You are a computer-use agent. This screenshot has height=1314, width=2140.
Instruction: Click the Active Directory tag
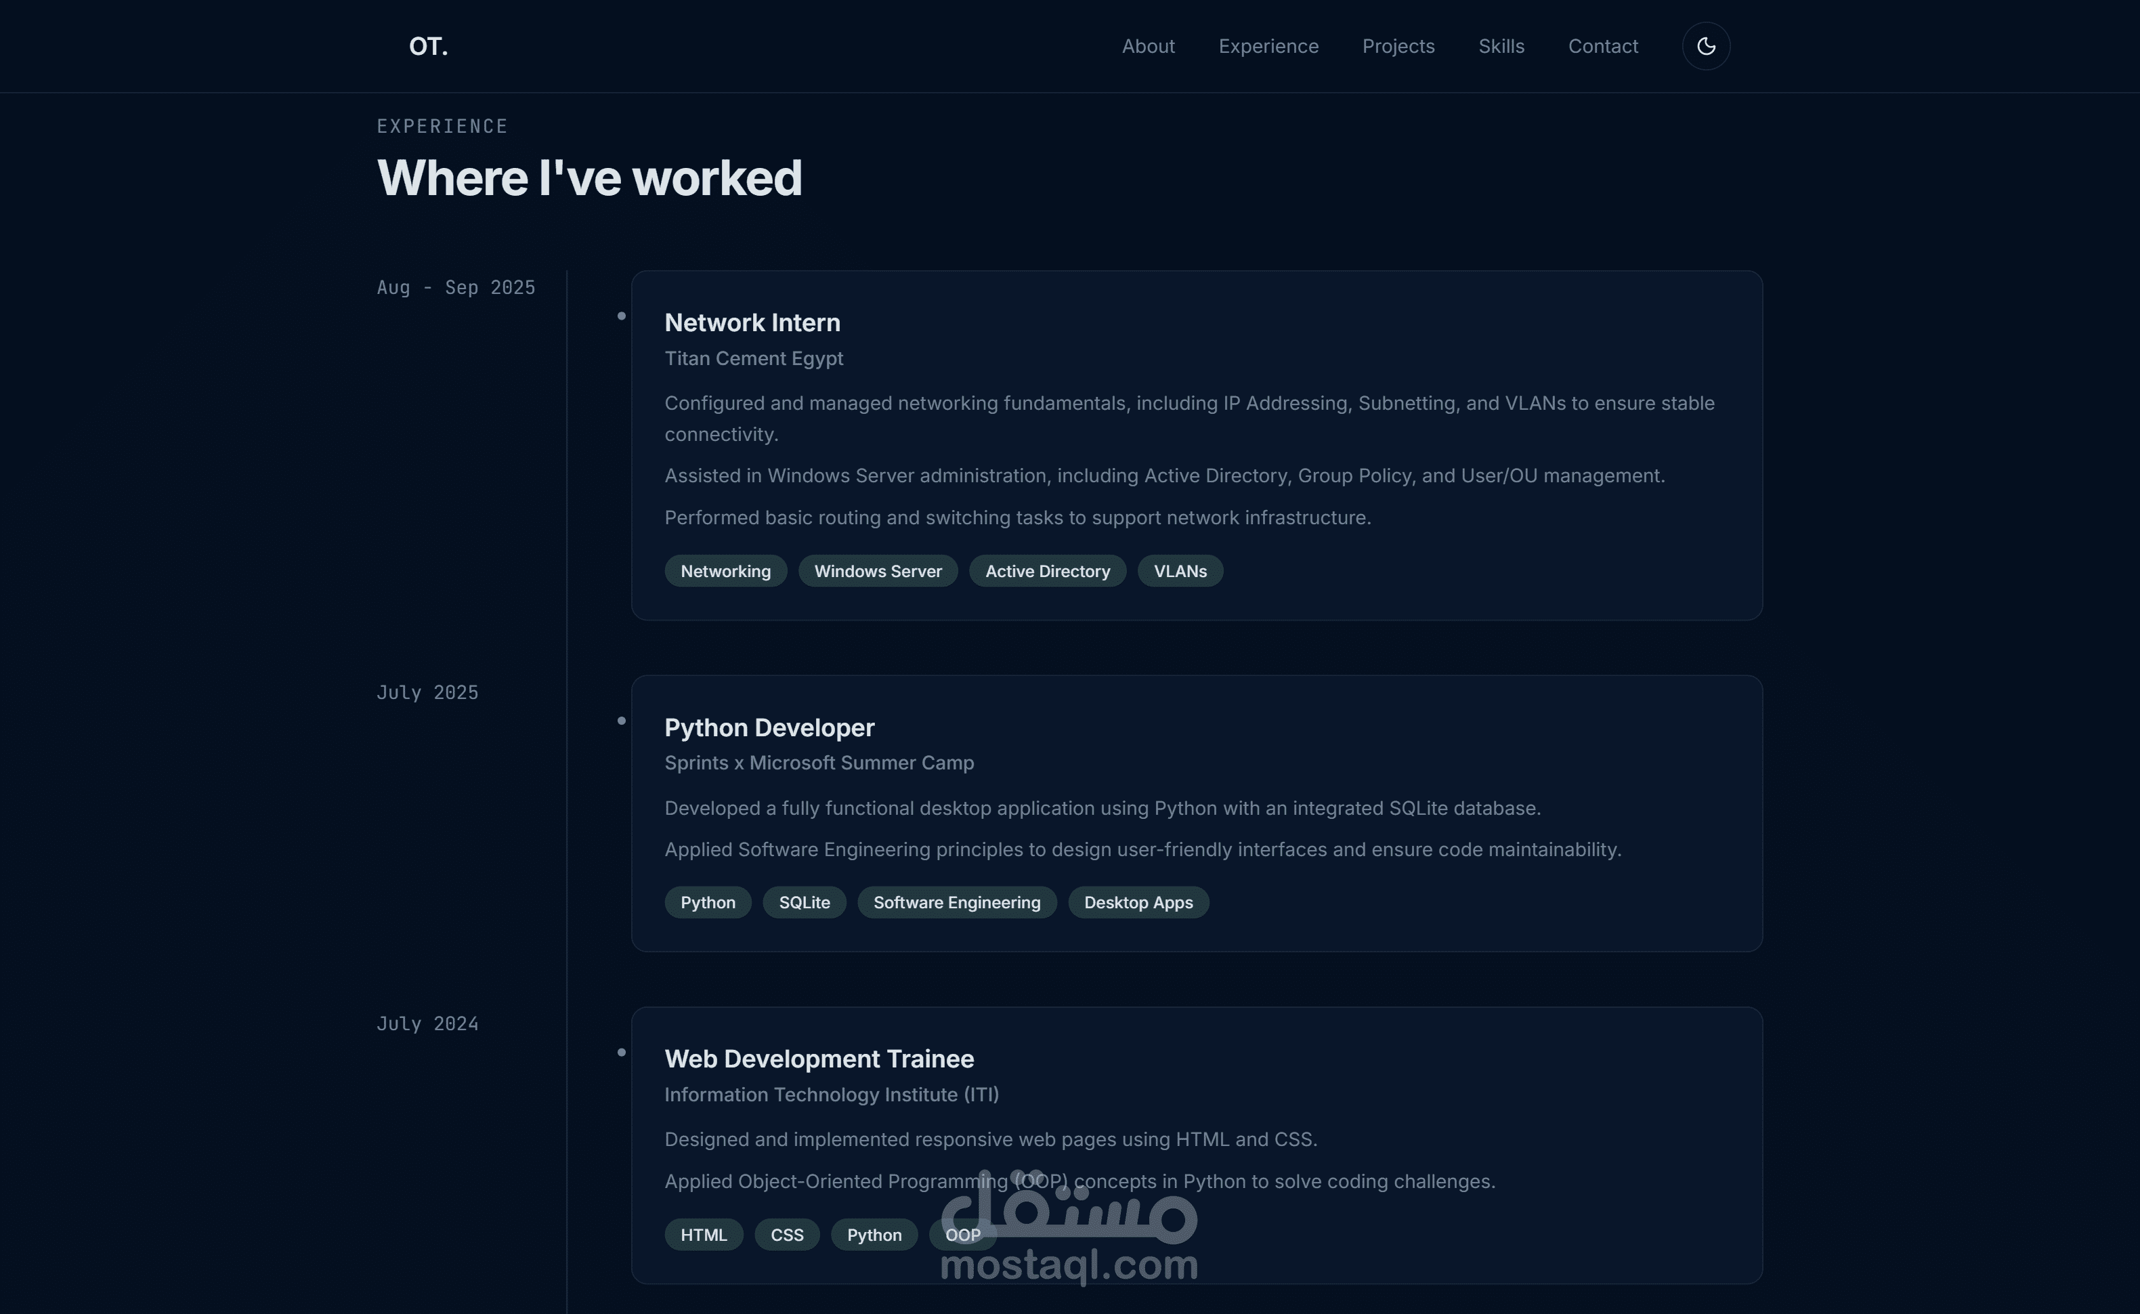pos(1047,571)
